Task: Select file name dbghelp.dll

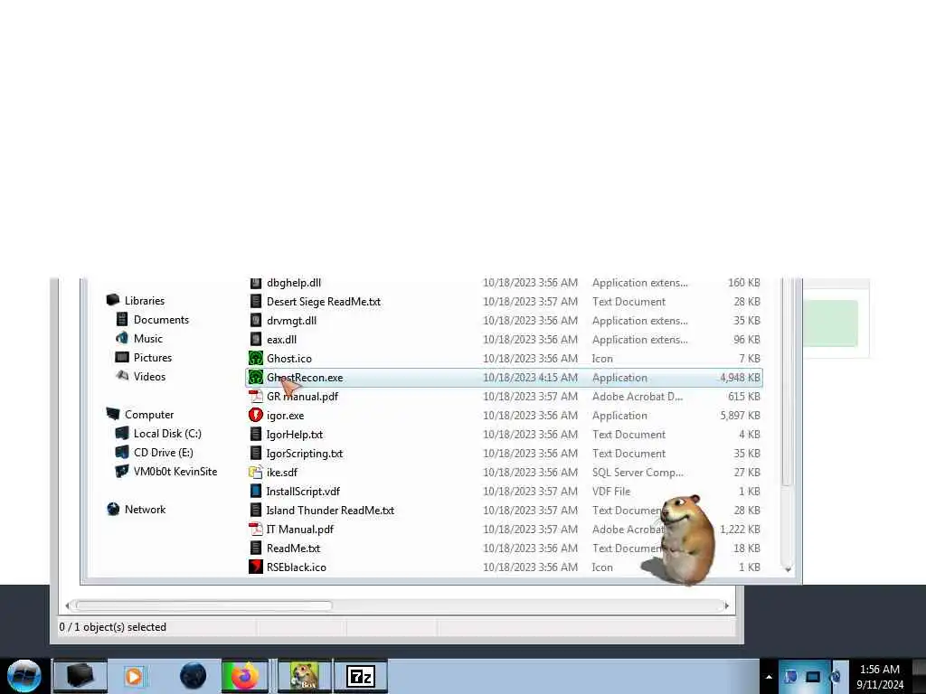Action: 294,283
